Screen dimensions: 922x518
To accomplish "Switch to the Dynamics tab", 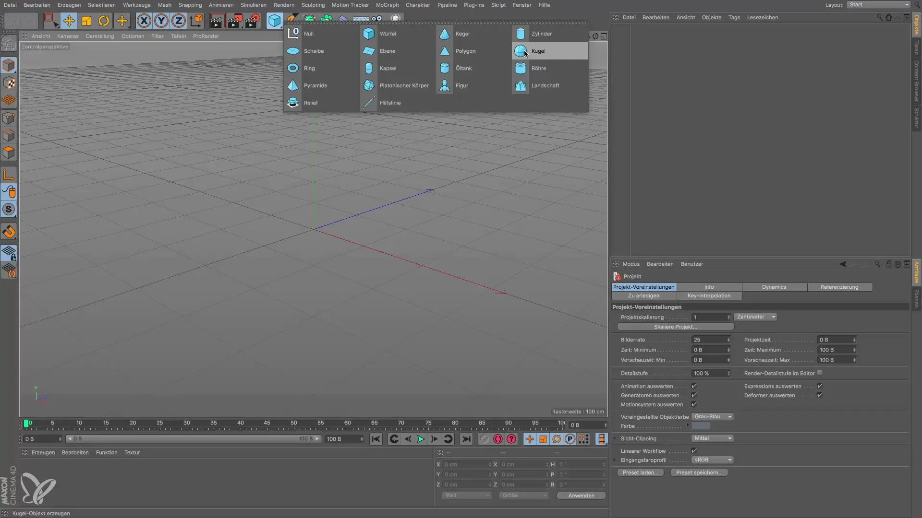I will [x=774, y=287].
